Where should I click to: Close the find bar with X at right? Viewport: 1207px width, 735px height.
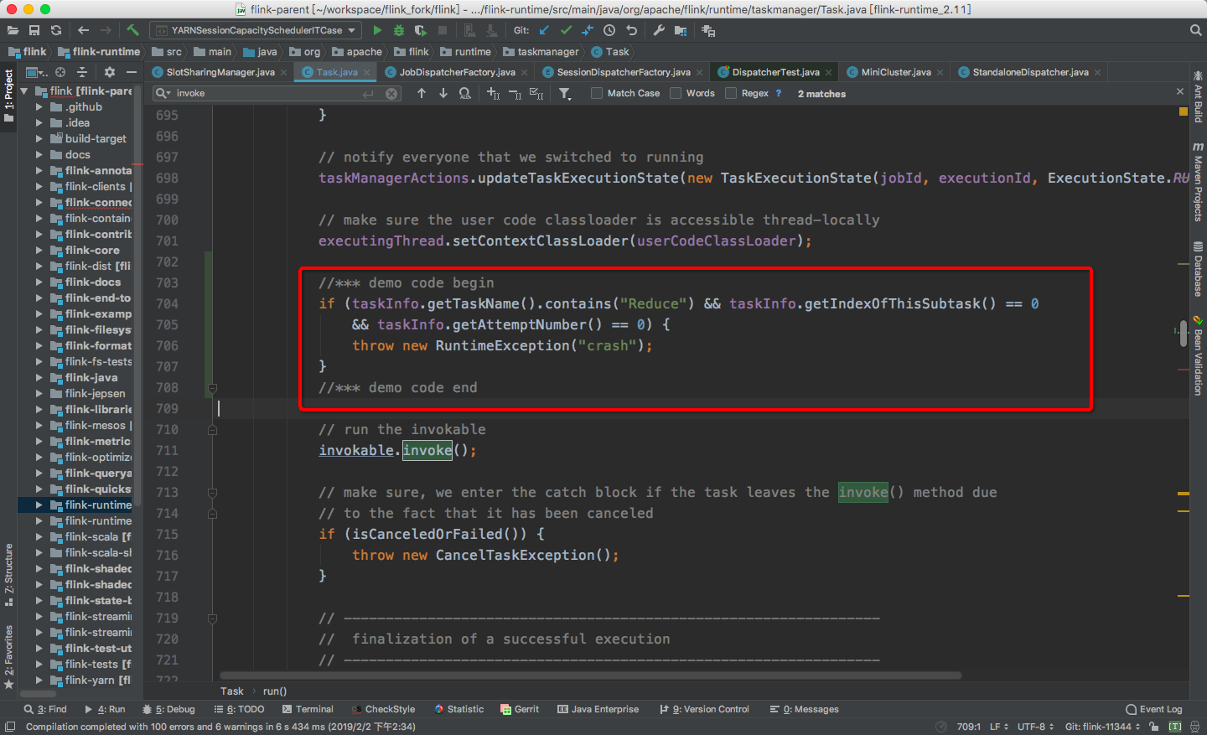coord(1180,91)
